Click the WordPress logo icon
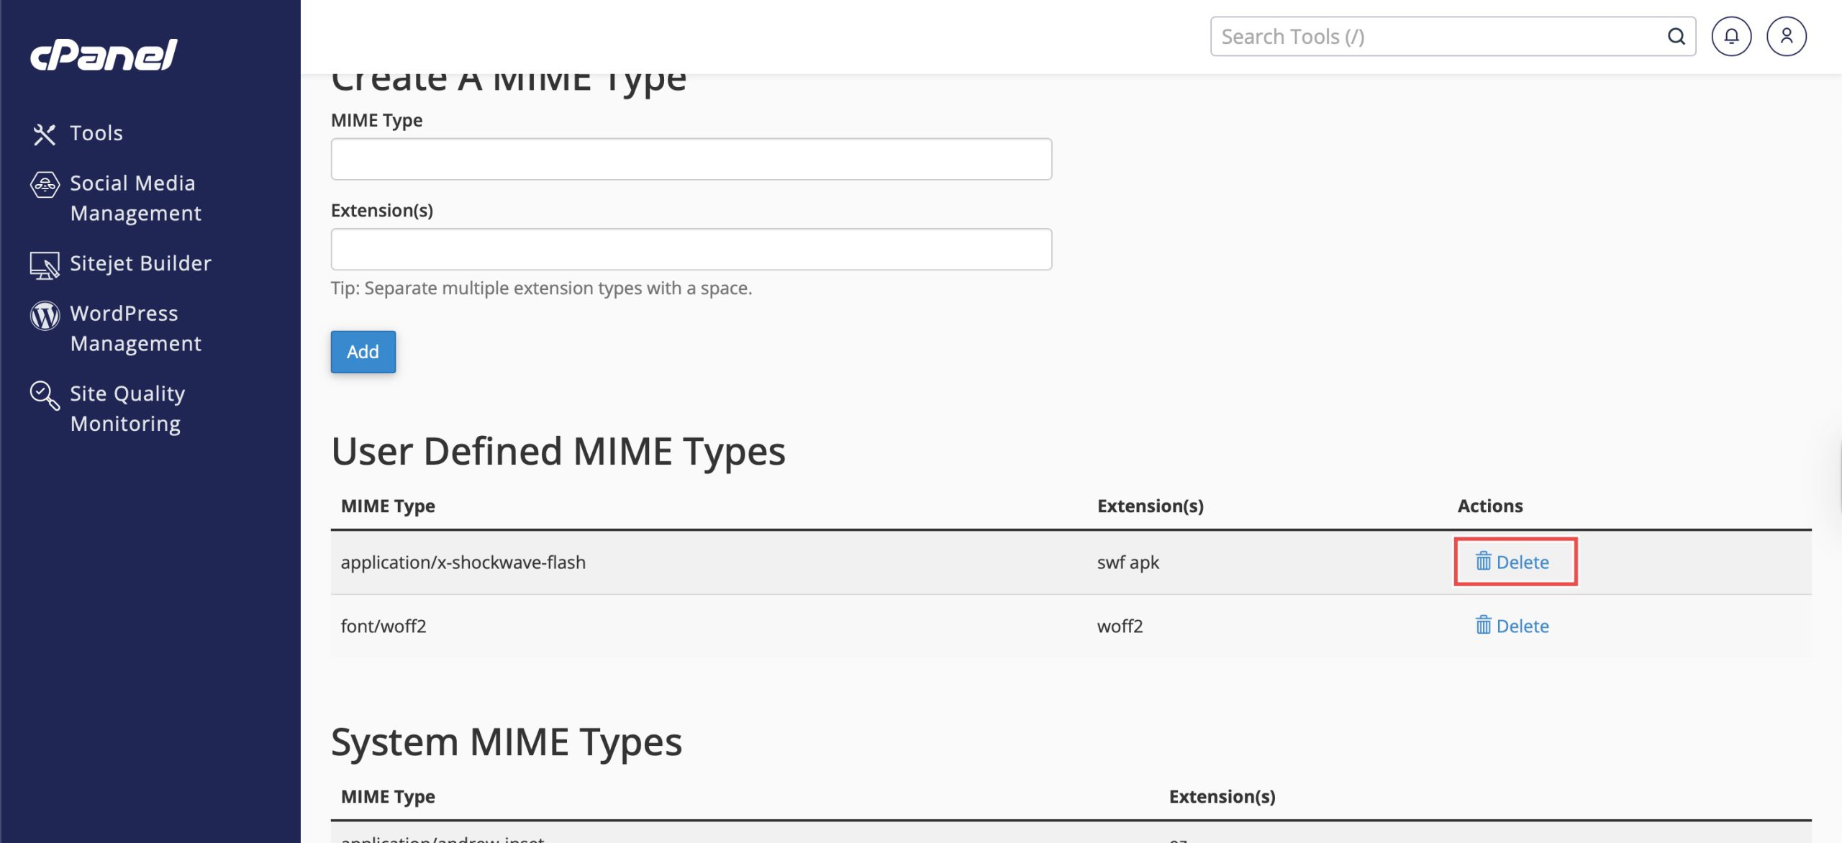The height and width of the screenshot is (843, 1842). coord(45,315)
